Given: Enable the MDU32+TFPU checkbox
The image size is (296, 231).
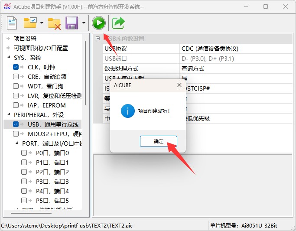Looking at the screenshot, I should tap(16, 134).
